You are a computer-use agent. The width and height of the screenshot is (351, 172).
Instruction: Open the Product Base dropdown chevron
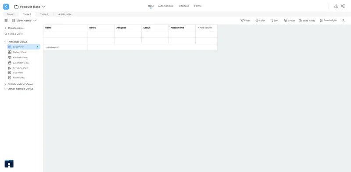tap(43, 7)
